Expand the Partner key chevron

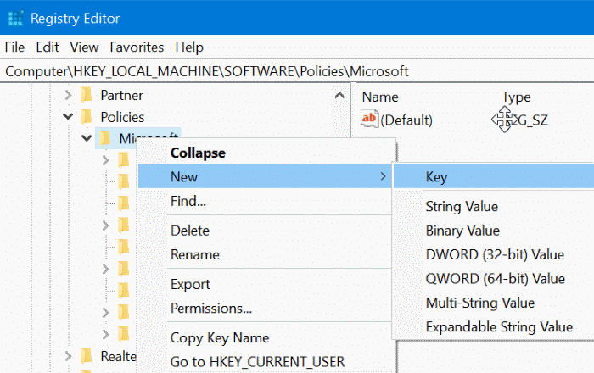click(x=66, y=96)
